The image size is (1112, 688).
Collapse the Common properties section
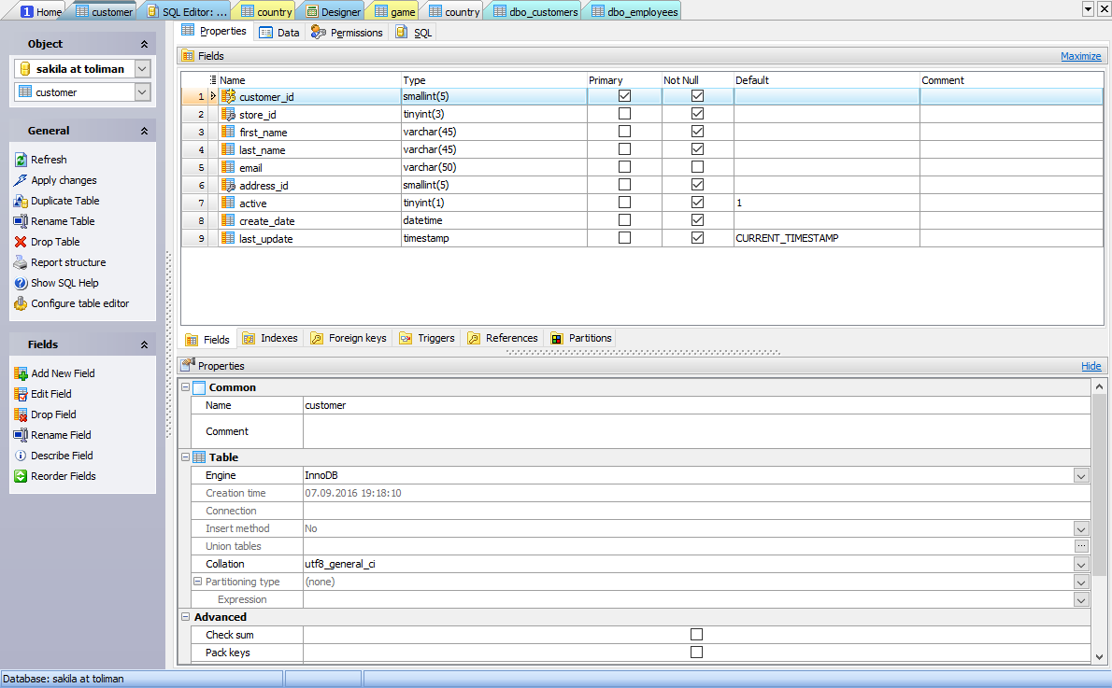click(185, 387)
